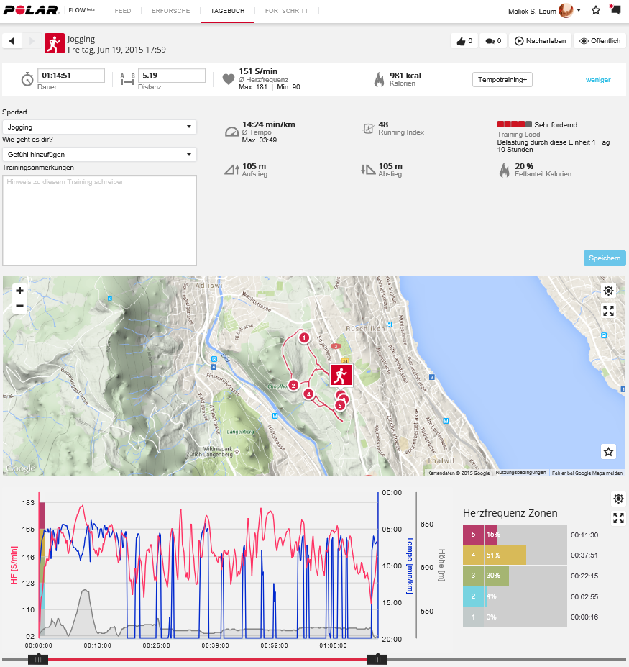Click the star favorites icon in header

coord(595,11)
